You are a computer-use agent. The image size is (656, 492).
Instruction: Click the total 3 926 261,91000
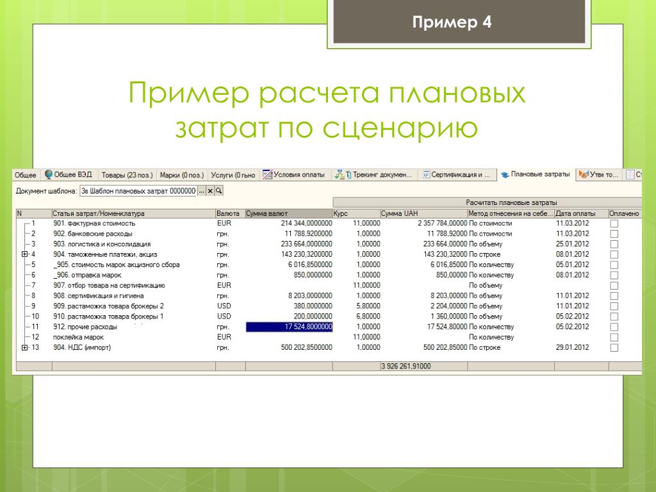[406, 366]
